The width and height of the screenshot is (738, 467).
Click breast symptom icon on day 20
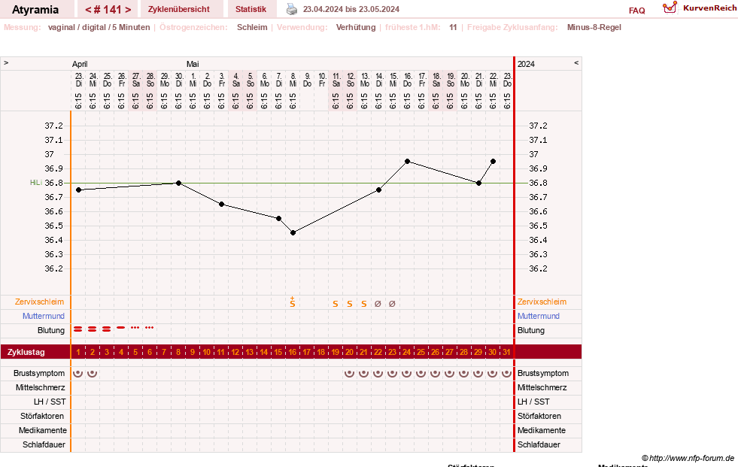(x=349, y=374)
